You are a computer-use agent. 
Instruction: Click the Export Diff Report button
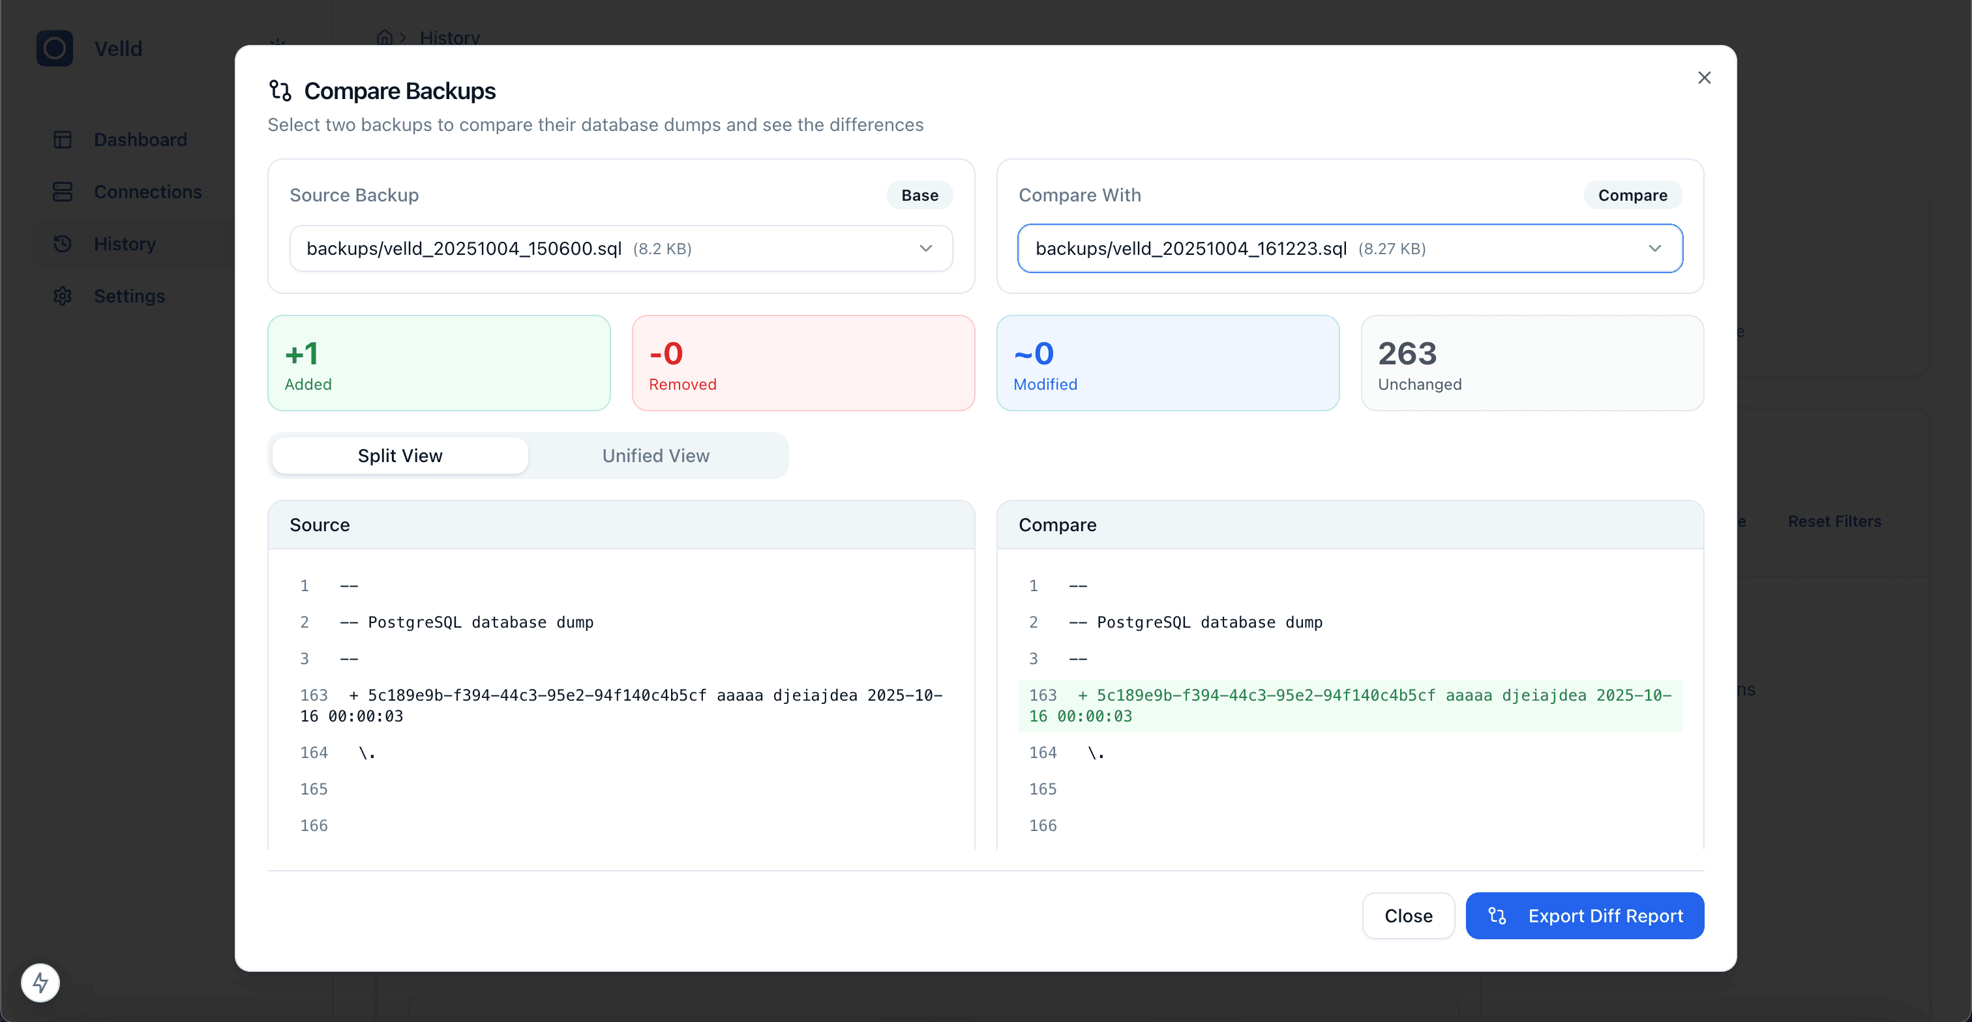coord(1584,916)
